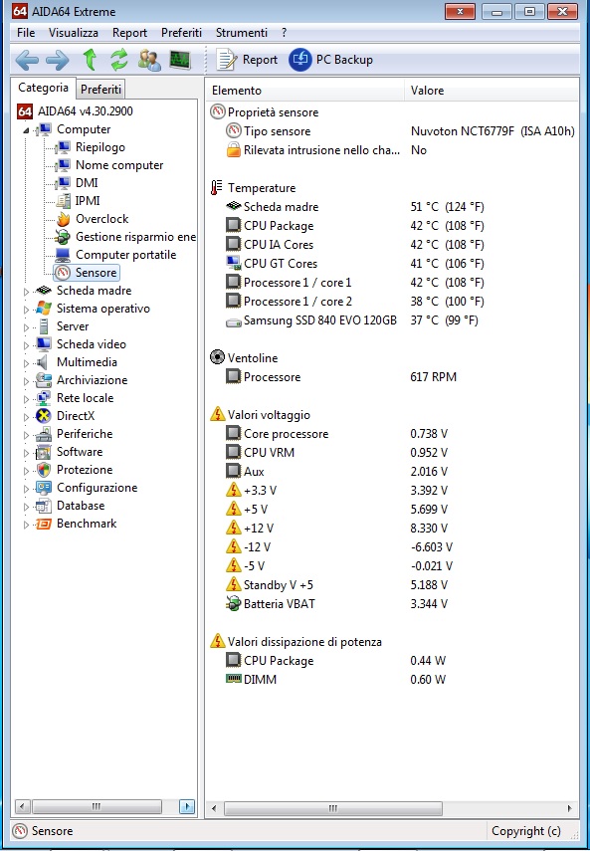Expand the Database tree node
This screenshot has height=851, width=590.
pyautogui.click(x=26, y=507)
